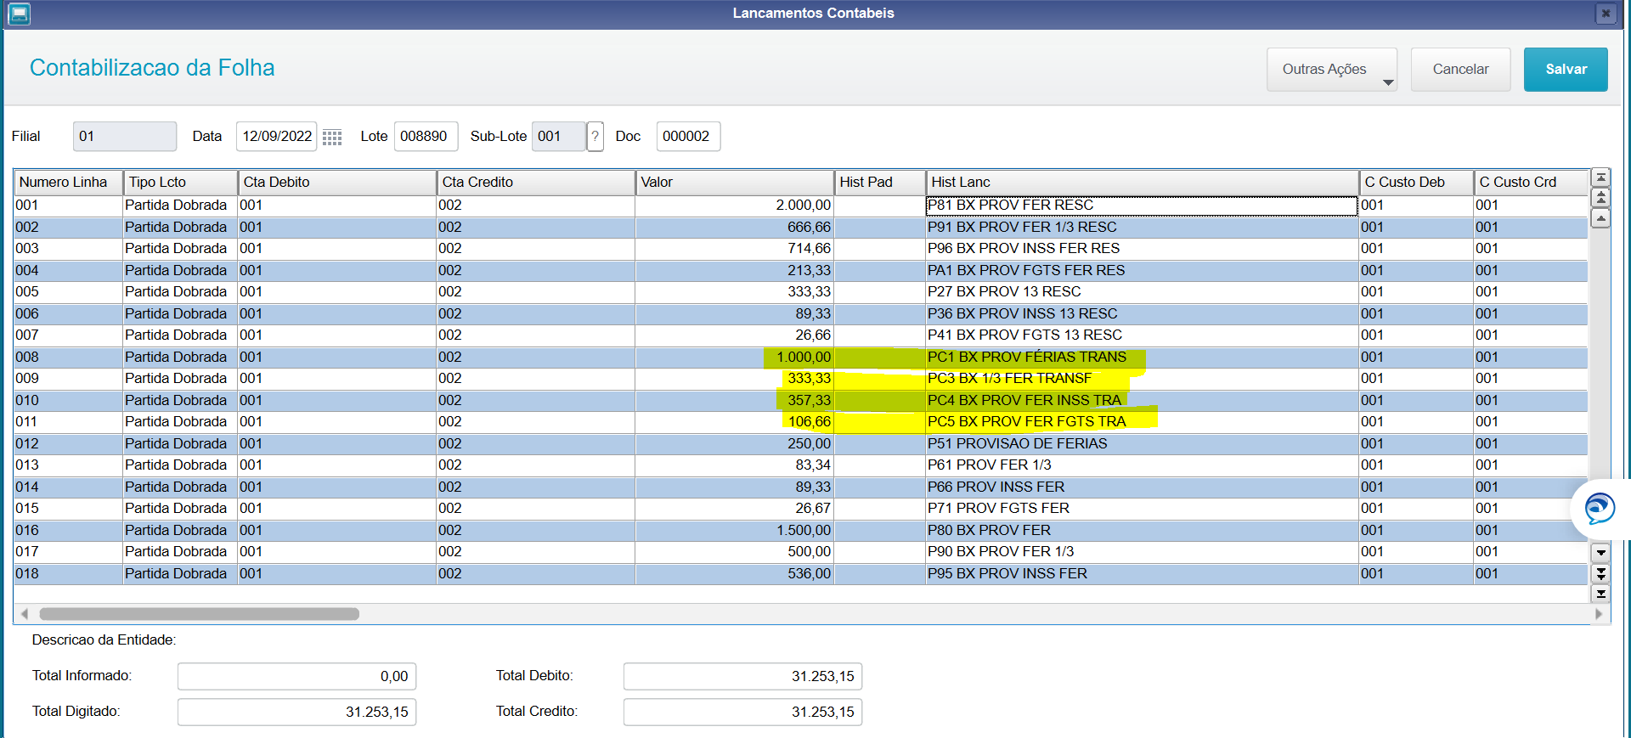The image size is (1631, 738).
Task: Click the Lote field 008890
Action: coord(426,136)
